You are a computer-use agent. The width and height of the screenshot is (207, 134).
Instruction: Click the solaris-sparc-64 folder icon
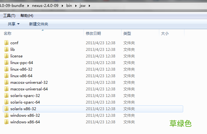[x=6, y=102]
